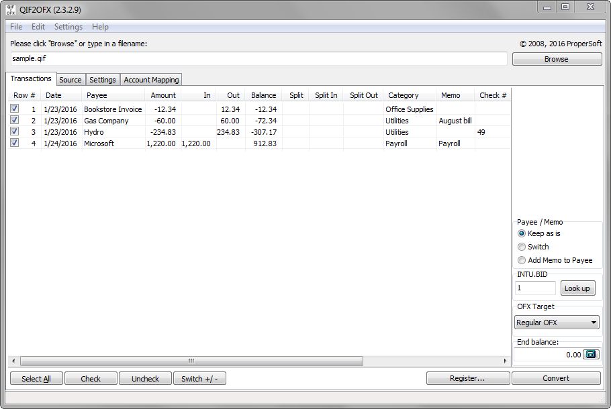This screenshot has width=611, height=409.
Task: Click the Check # column header
Action: pos(493,95)
